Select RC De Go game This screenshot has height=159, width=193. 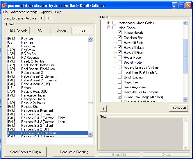tap(47, 54)
